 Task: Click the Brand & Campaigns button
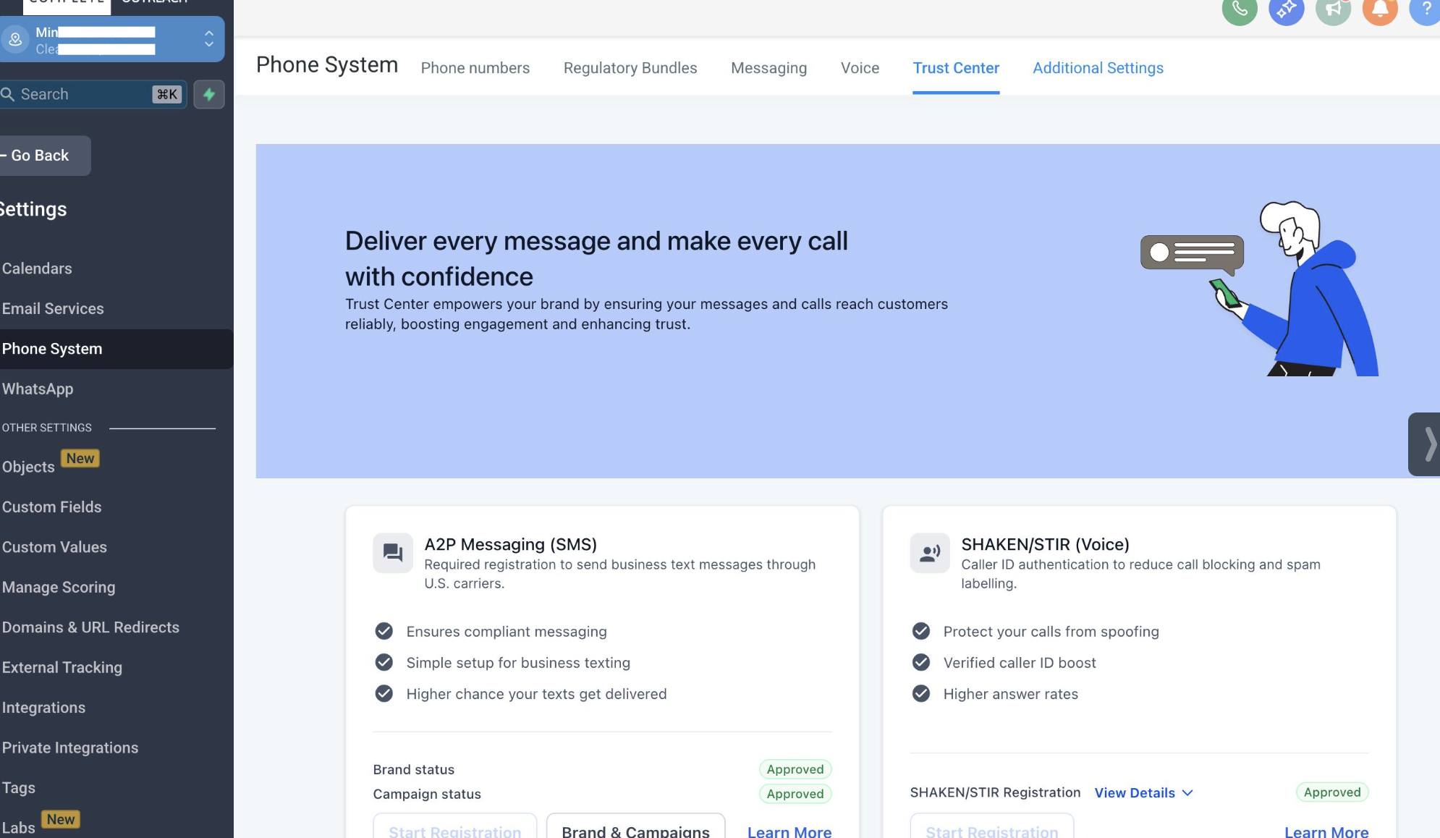(635, 829)
